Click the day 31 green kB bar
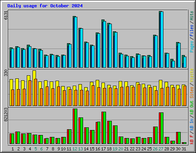196x153 pixels. 185,143
